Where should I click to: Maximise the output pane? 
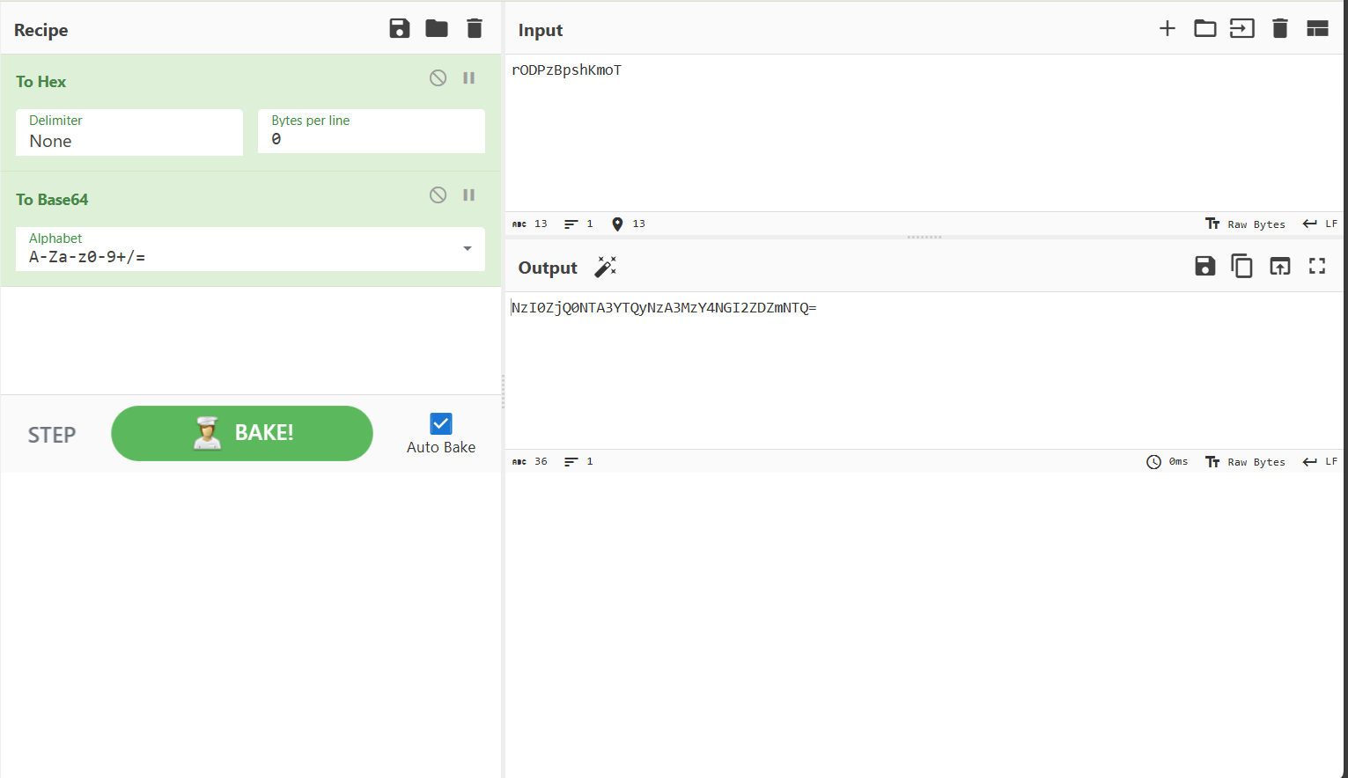[1316, 266]
